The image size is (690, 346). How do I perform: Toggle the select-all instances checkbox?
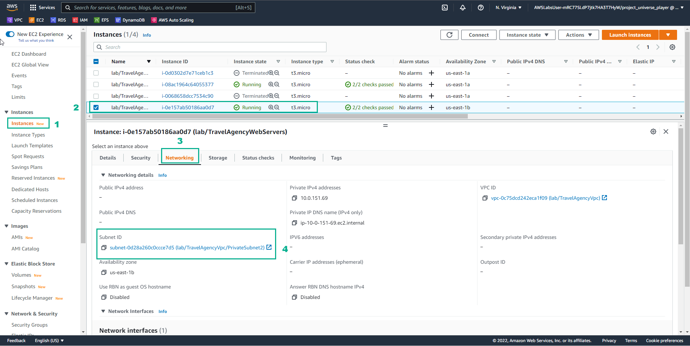coord(96,61)
